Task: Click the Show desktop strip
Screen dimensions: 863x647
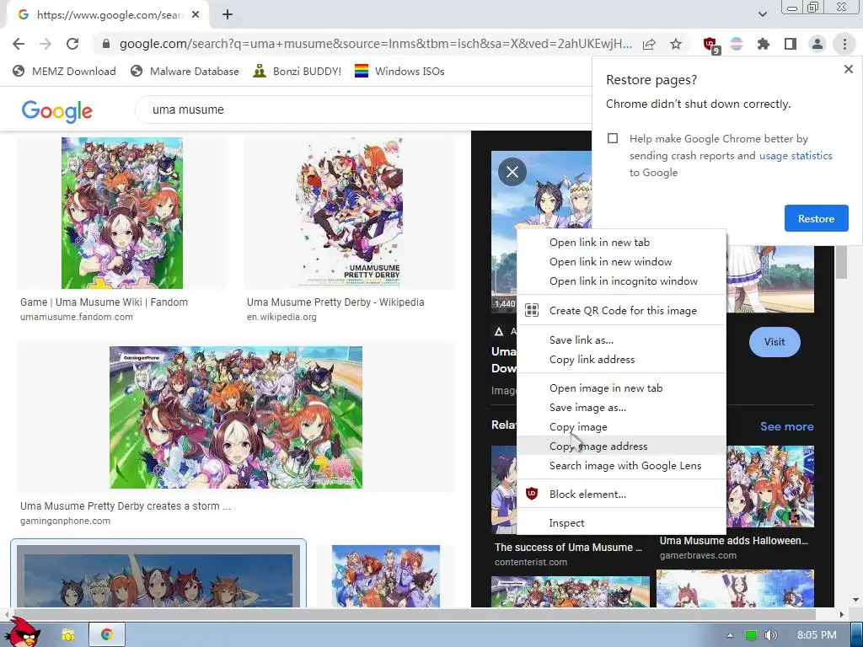Action: 857,634
